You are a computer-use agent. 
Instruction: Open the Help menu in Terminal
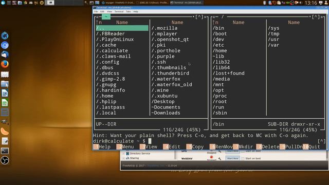click(x=136, y=11)
